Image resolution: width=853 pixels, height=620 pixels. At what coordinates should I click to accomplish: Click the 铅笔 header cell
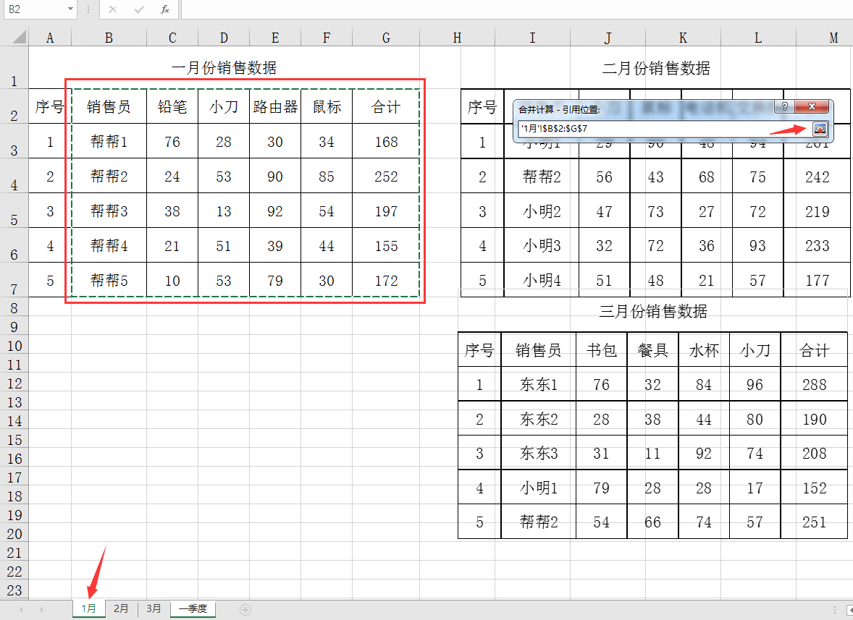(x=172, y=106)
